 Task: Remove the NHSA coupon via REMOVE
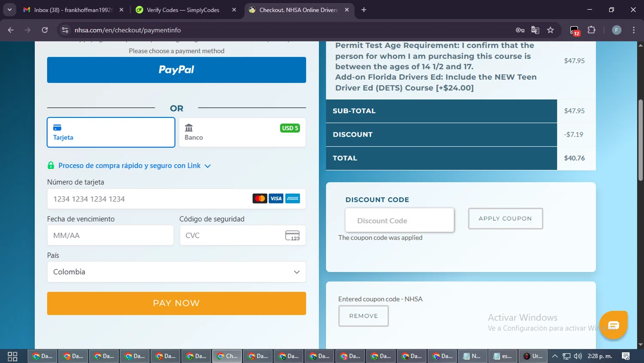(364, 316)
